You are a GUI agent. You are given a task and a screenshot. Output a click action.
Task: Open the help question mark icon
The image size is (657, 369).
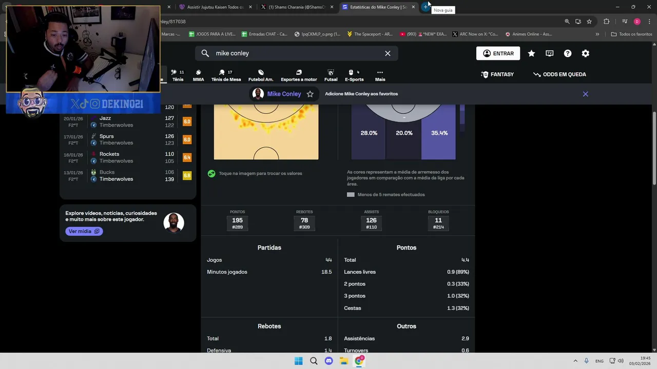click(568, 53)
